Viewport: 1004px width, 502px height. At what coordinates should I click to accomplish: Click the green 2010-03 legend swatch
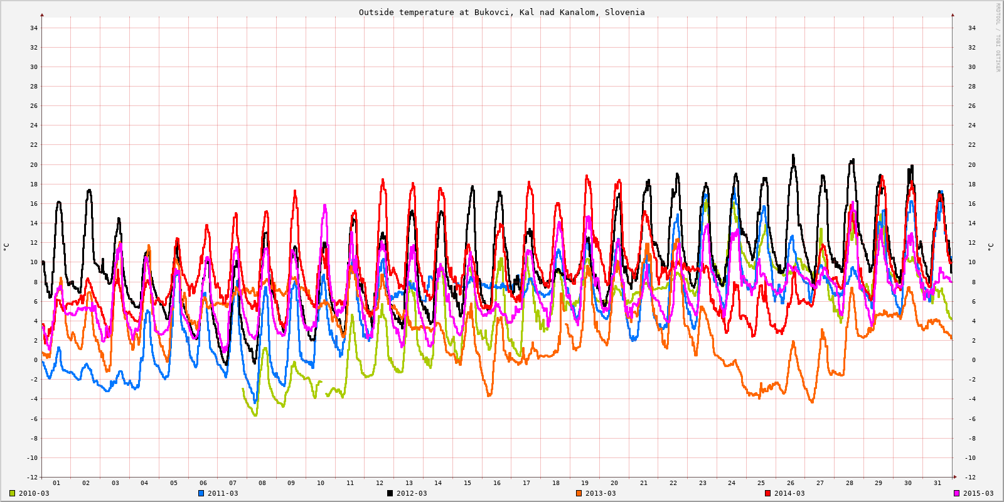(x=12, y=493)
